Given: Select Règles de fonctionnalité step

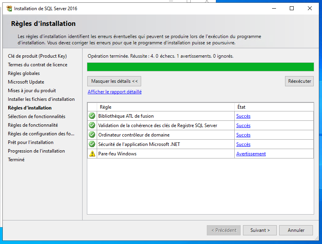Looking at the screenshot, I should tap(33, 125).
